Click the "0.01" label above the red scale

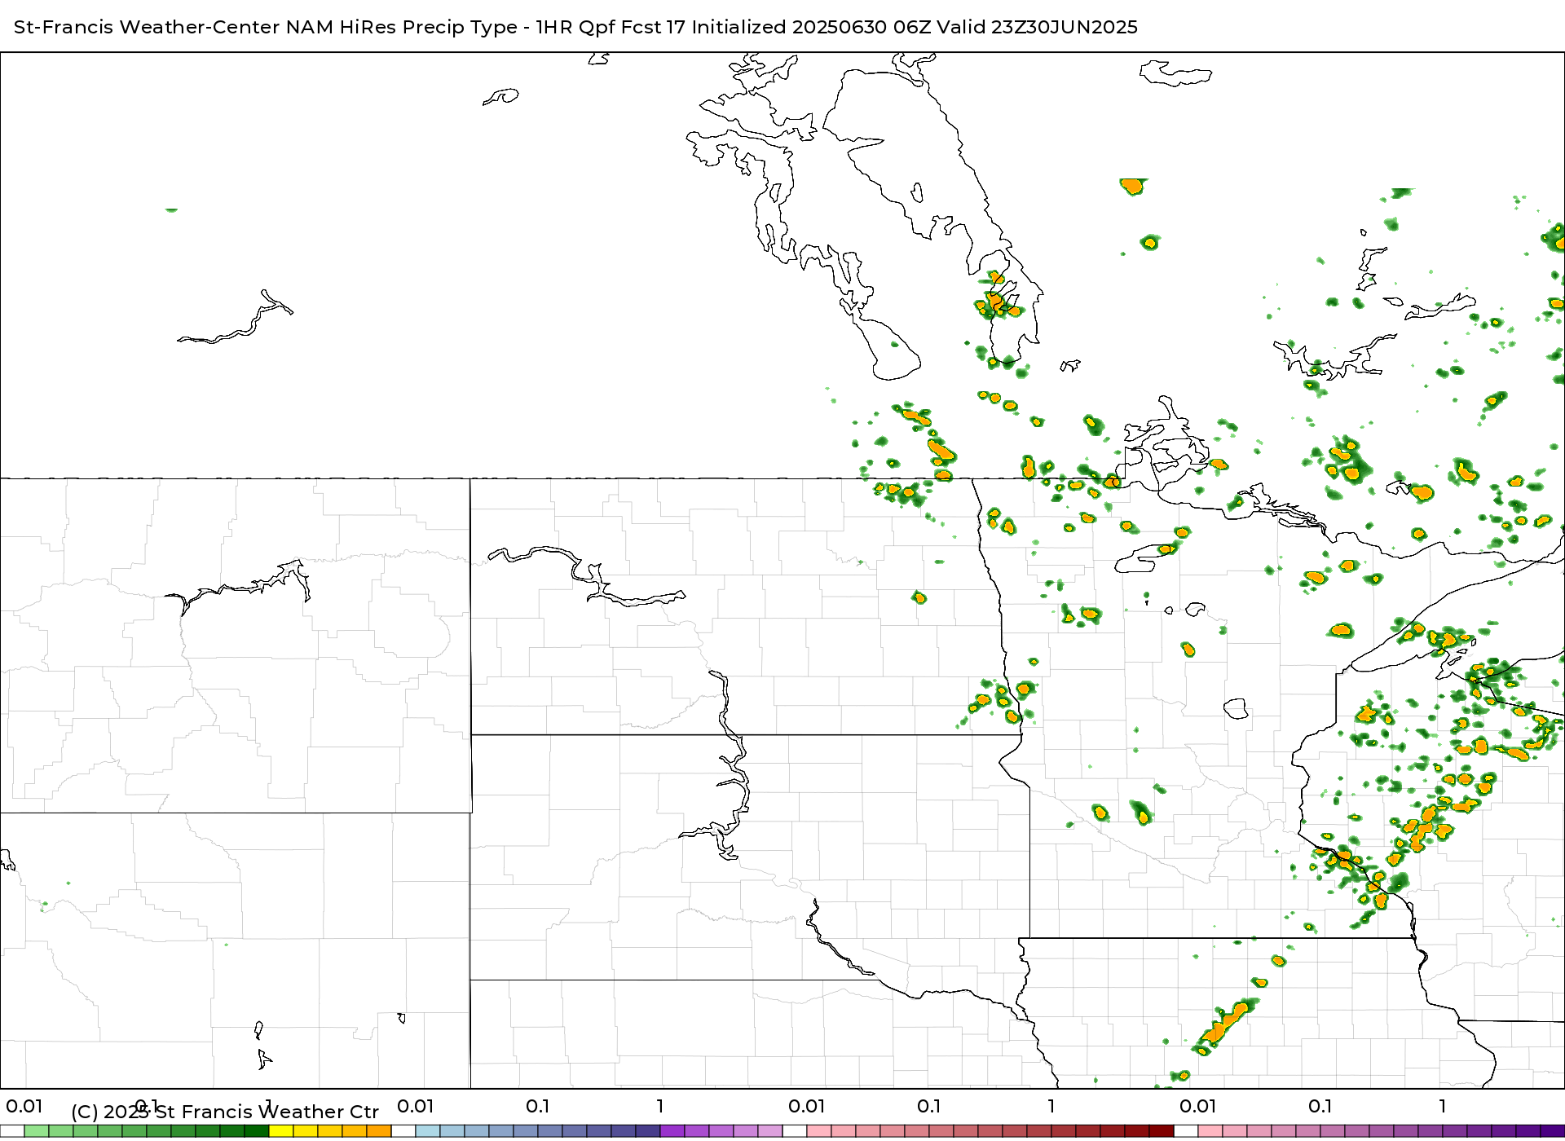pos(807,1106)
